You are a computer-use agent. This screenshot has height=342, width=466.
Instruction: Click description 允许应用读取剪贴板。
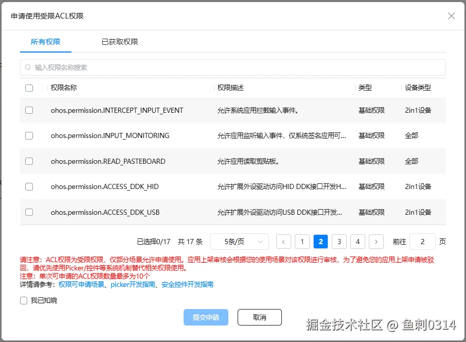click(x=248, y=161)
